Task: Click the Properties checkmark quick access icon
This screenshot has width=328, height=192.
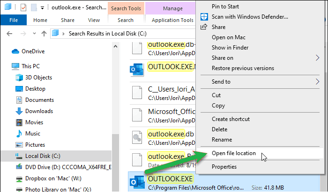Action: click(23, 8)
